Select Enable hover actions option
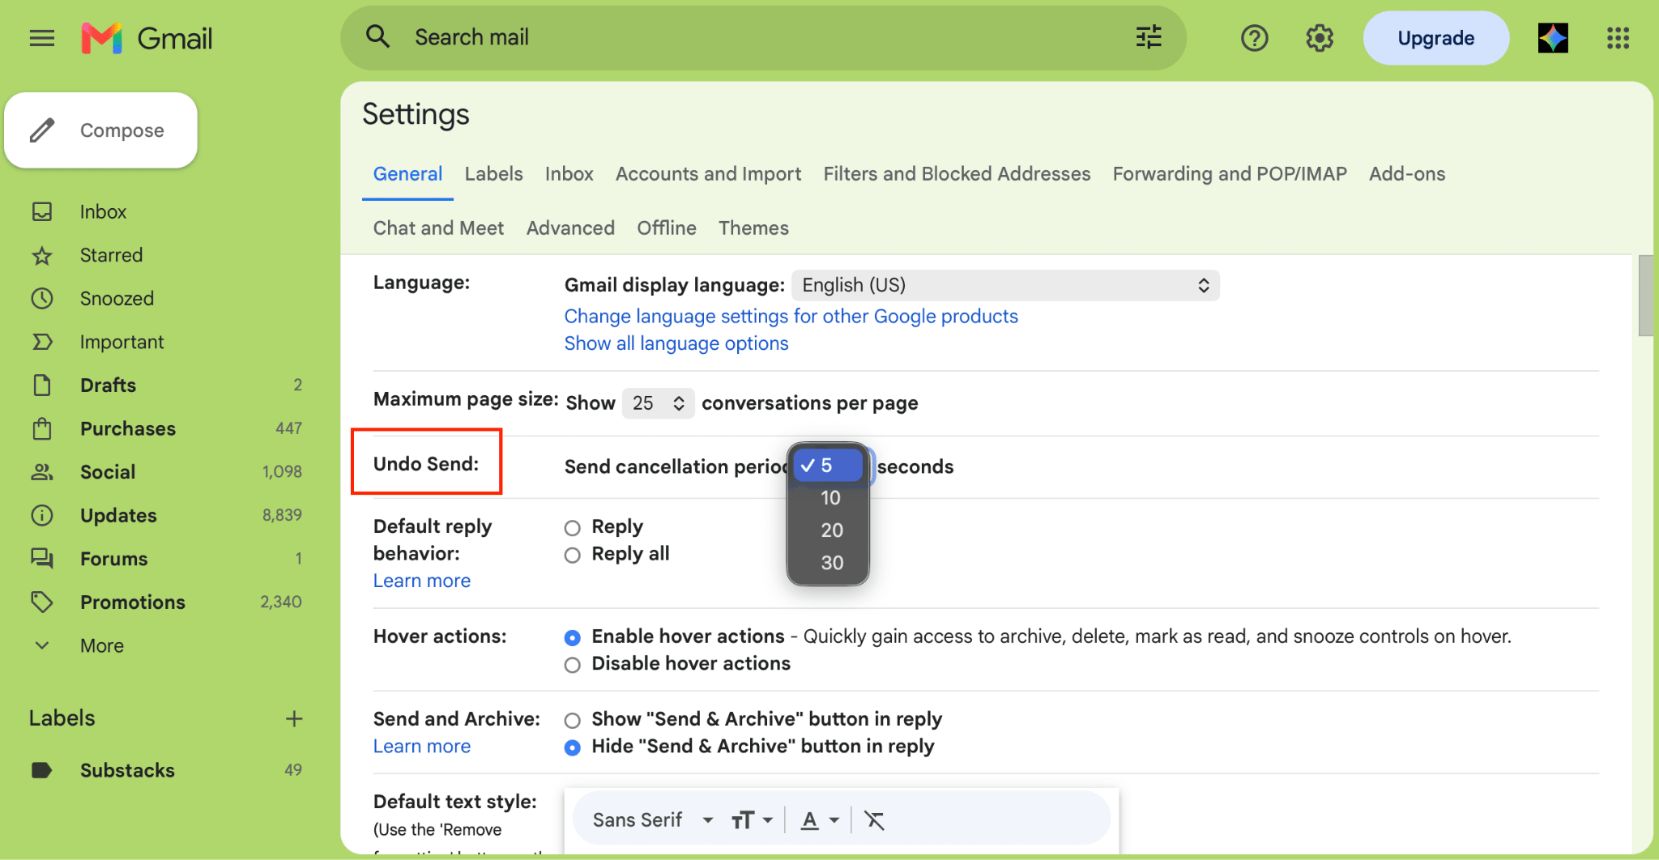The width and height of the screenshot is (1659, 860). [573, 638]
